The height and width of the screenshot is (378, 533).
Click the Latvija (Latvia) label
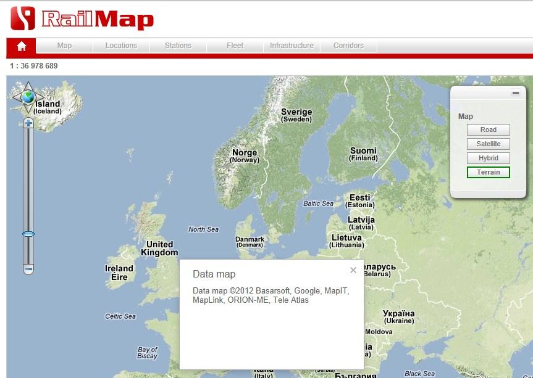(361, 223)
